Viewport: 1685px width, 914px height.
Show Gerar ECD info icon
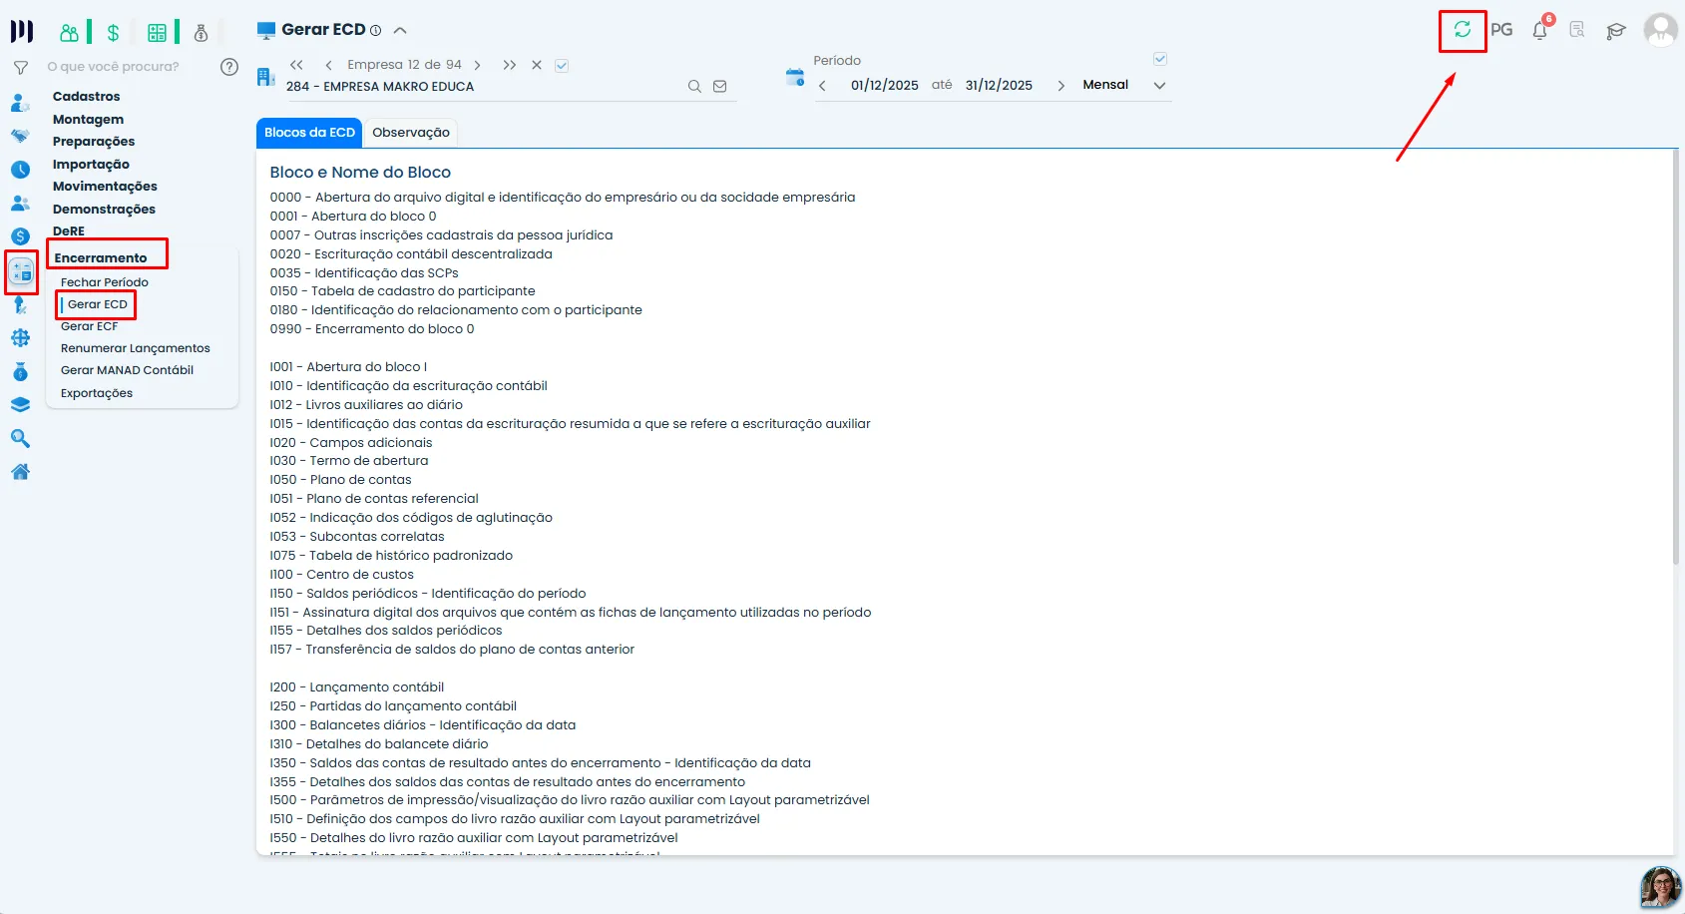coord(376,31)
